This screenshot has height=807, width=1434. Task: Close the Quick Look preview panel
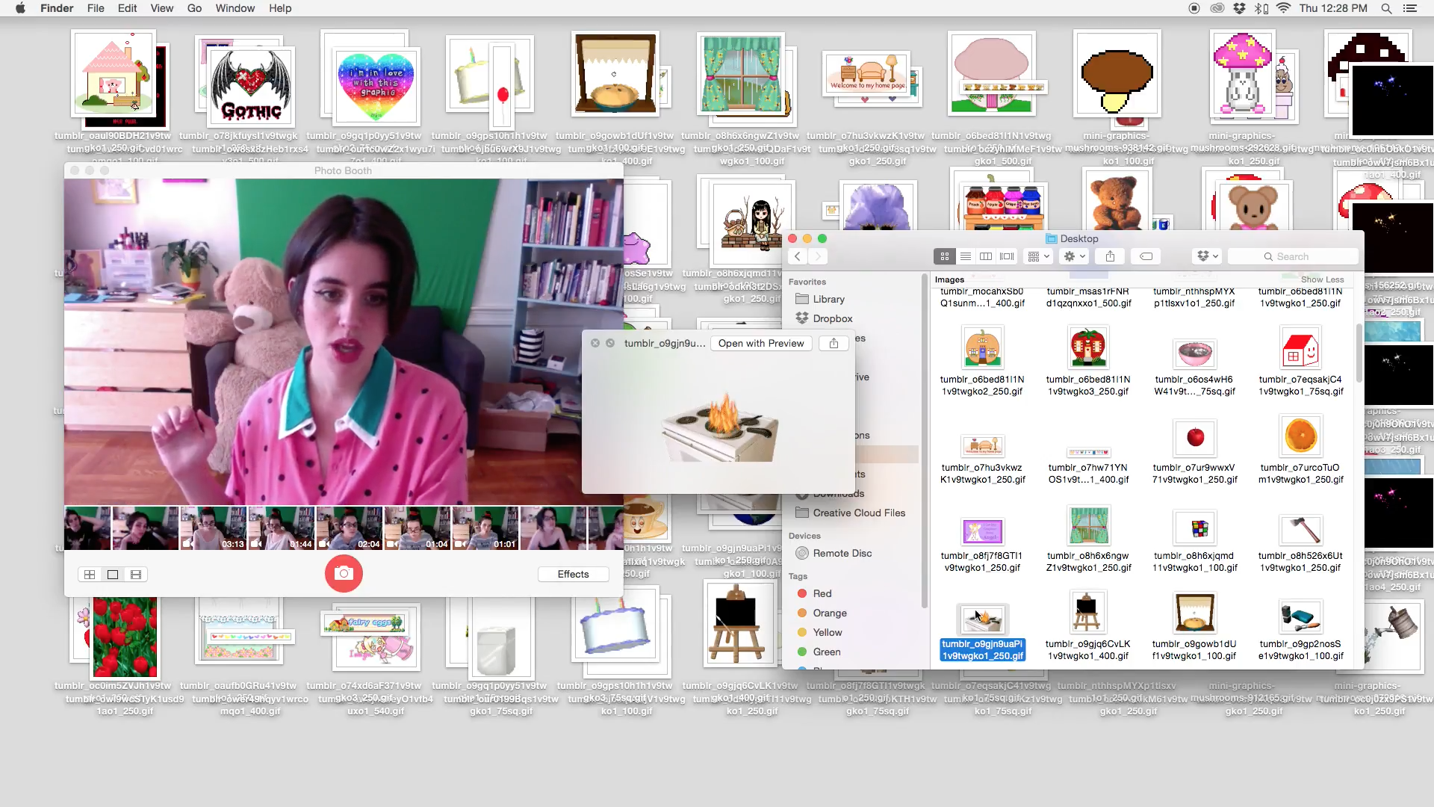(x=595, y=343)
